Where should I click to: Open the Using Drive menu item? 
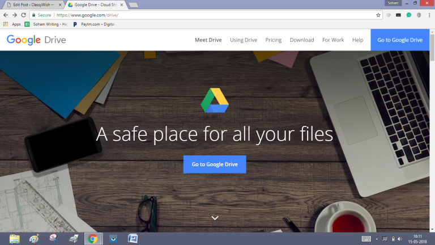point(244,40)
